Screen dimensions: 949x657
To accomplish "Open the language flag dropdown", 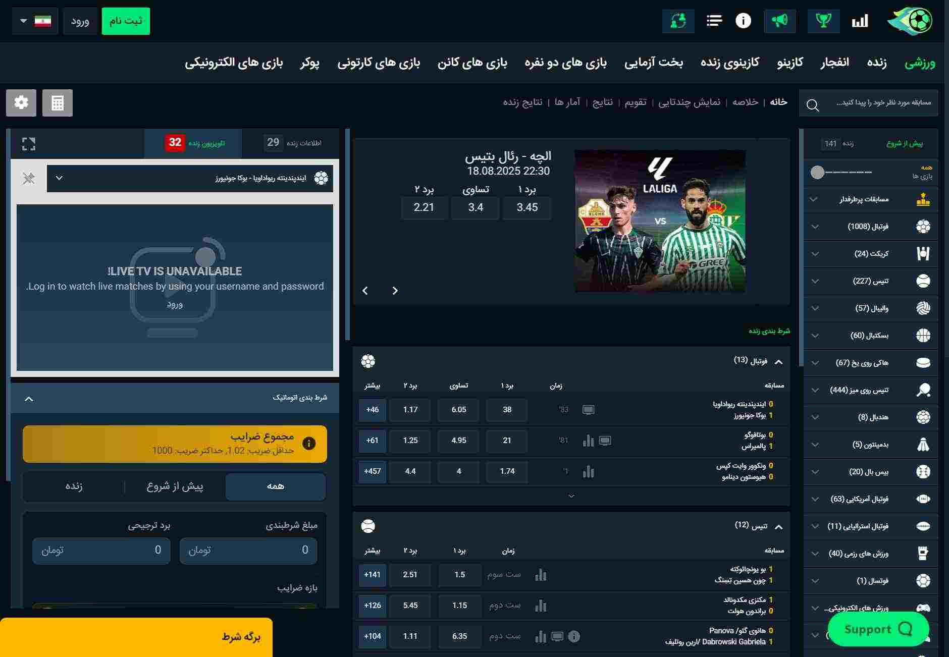I will point(35,21).
